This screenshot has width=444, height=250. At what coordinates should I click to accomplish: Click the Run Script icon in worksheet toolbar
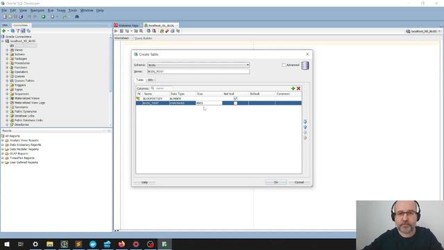(x=121, y=31)
